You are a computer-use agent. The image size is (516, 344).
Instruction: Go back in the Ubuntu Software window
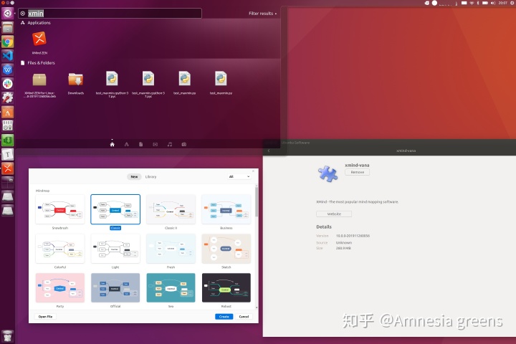click(x=269, y=150)
